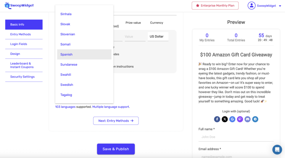The height and width of the screenshot is (158, 285).
Task: Click the X (Twitter) login icon
Action: 225,119
